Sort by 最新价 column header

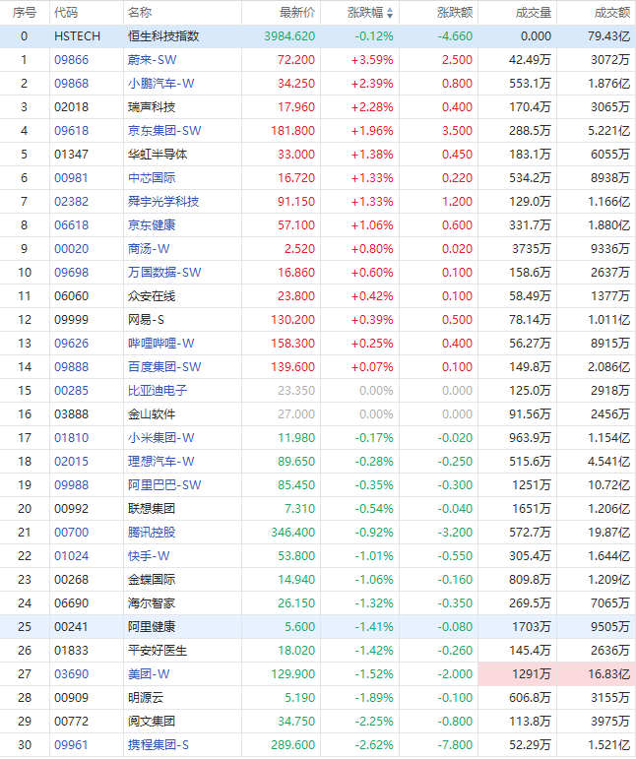[x=296, y=13]
